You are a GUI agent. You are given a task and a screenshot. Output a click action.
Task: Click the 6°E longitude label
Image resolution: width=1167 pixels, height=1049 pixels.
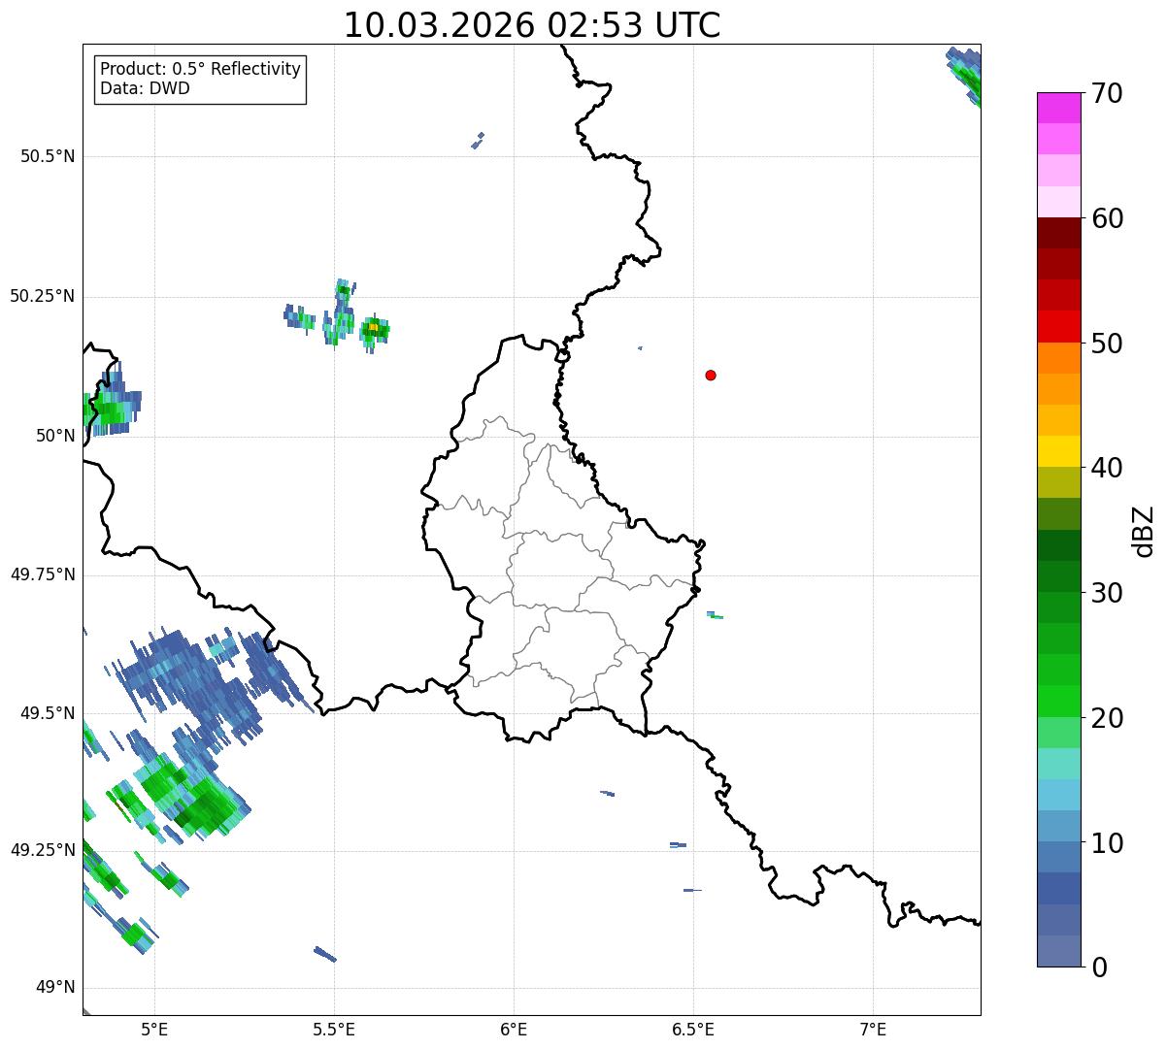coord(514,1029)
